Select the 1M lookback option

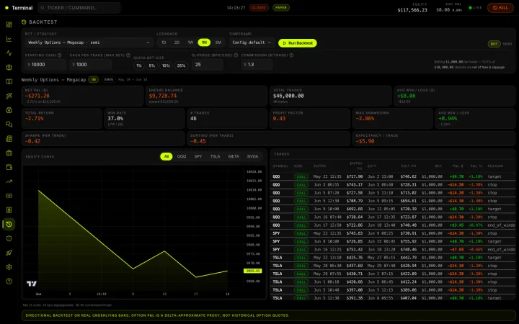coord(204,42)
